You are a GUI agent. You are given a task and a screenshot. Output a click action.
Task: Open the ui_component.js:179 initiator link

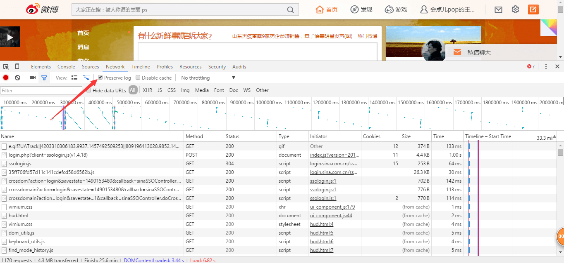[x=332, y=207]
